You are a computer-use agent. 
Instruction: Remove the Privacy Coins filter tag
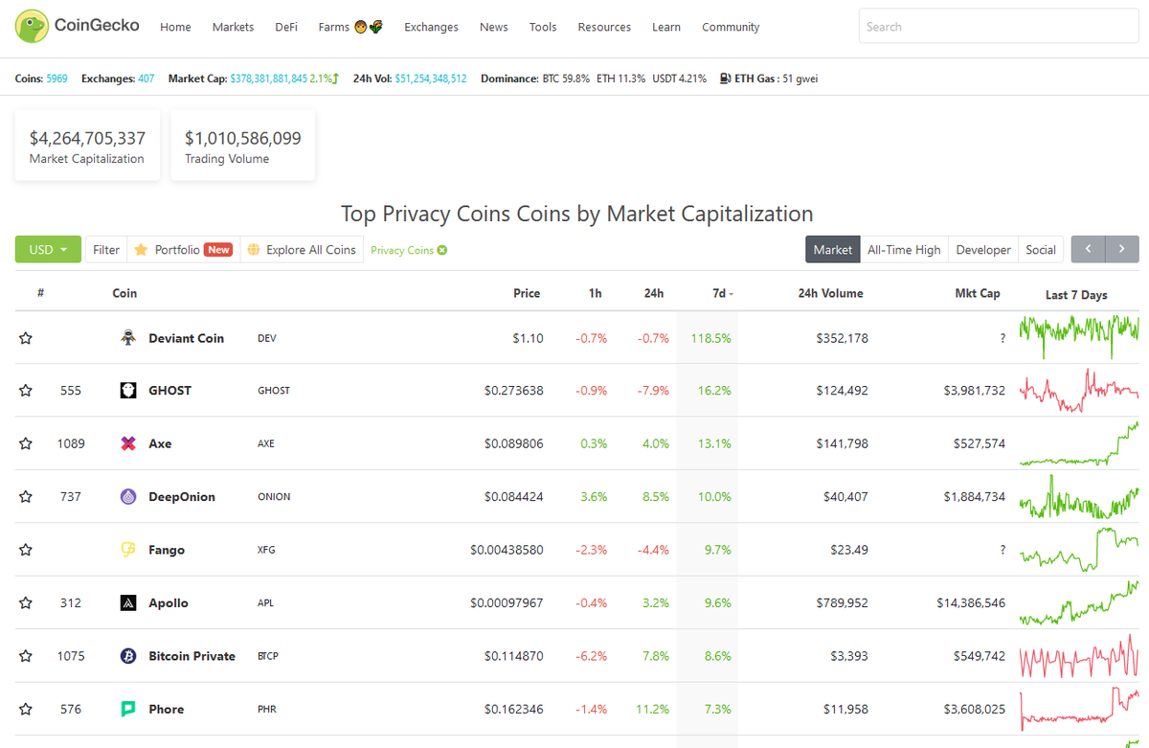pos(442,250)
